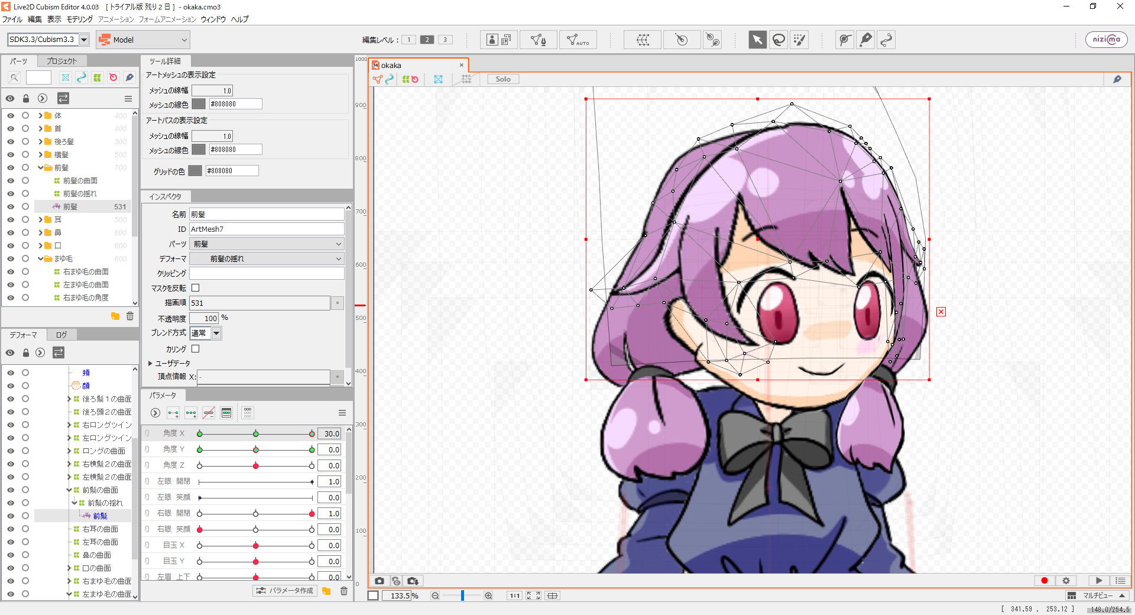Toggle rotation deformer display in parts panel

point(113,77)
